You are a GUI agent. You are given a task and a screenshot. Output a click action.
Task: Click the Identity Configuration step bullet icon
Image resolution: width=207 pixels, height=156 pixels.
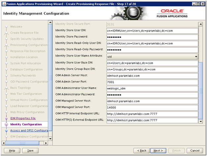click(x=6, y=124)
